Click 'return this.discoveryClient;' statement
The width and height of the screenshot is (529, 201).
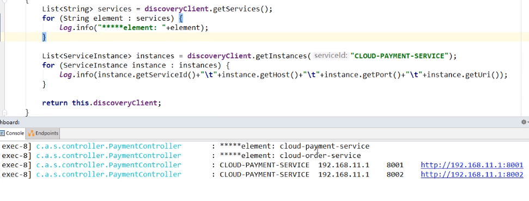pyautogui.click(x=101, y=102)
